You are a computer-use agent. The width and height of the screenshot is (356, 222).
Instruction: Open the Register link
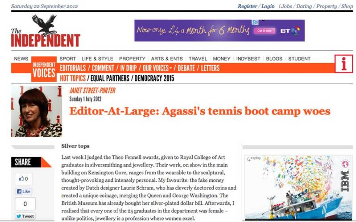point(247,6)
